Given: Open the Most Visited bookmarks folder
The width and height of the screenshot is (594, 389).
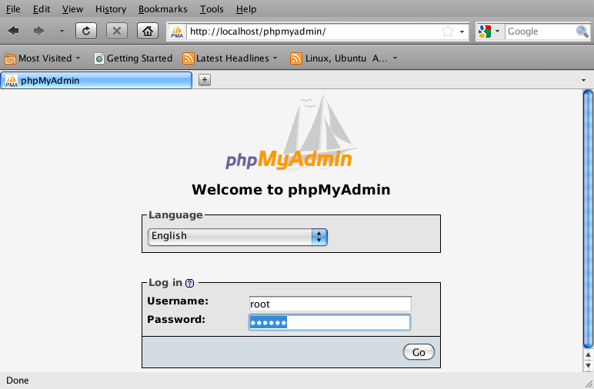Looking at the screenshot, I should click(42, 58).
